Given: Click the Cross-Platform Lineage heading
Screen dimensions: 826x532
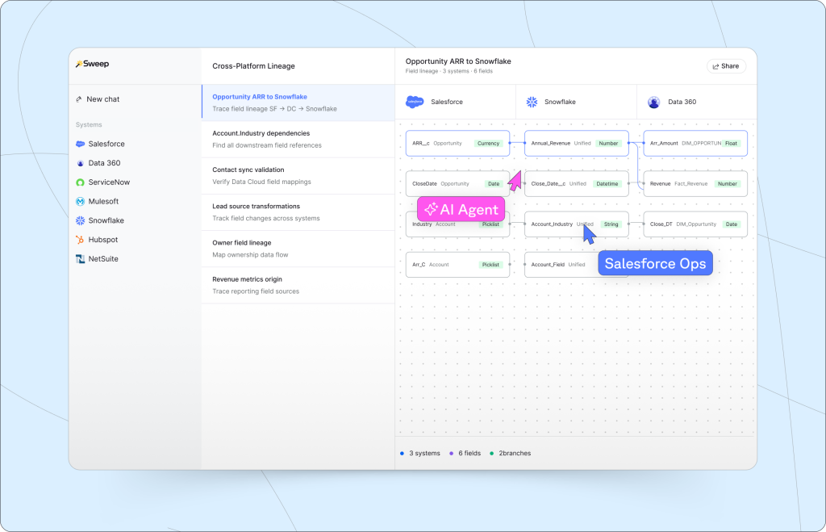Looking at the screenshot, I should 253,66.
